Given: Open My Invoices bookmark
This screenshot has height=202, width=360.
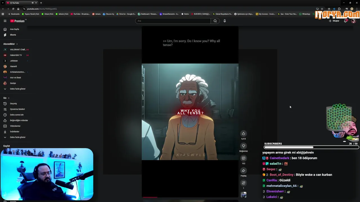Looking at the screenshot, I should coord(265,14).
